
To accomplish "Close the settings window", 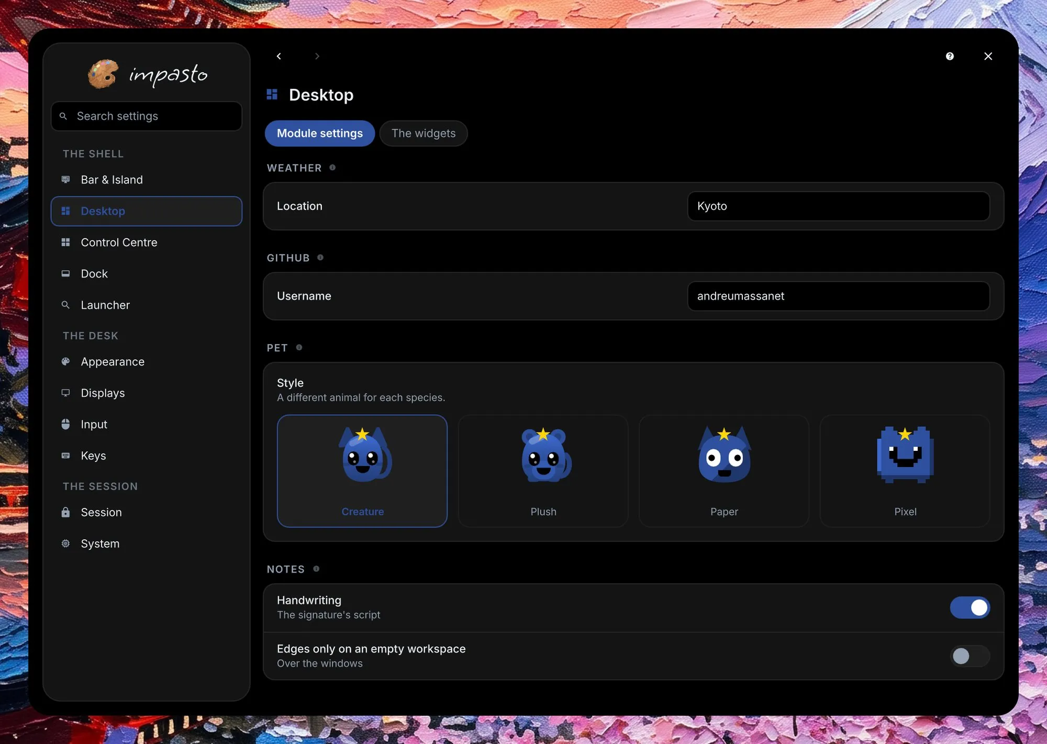I will coord(988,56).
